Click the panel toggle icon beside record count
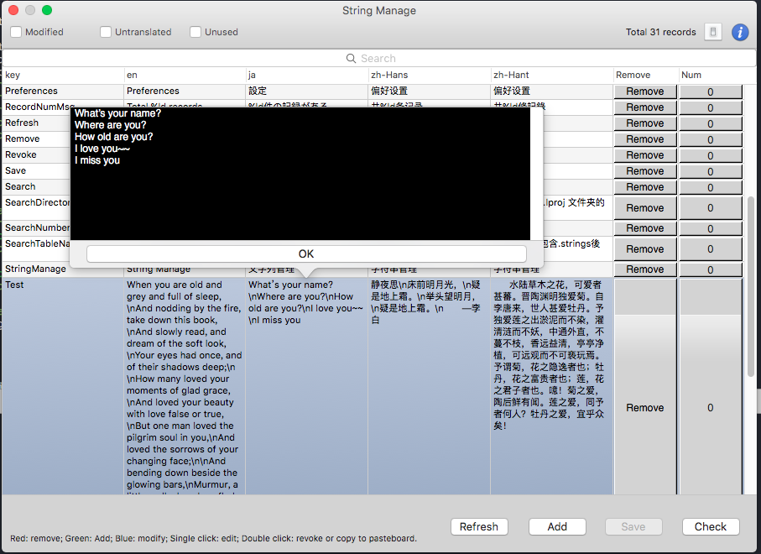This screenshot has height=554, width=761. click(713, 32)
